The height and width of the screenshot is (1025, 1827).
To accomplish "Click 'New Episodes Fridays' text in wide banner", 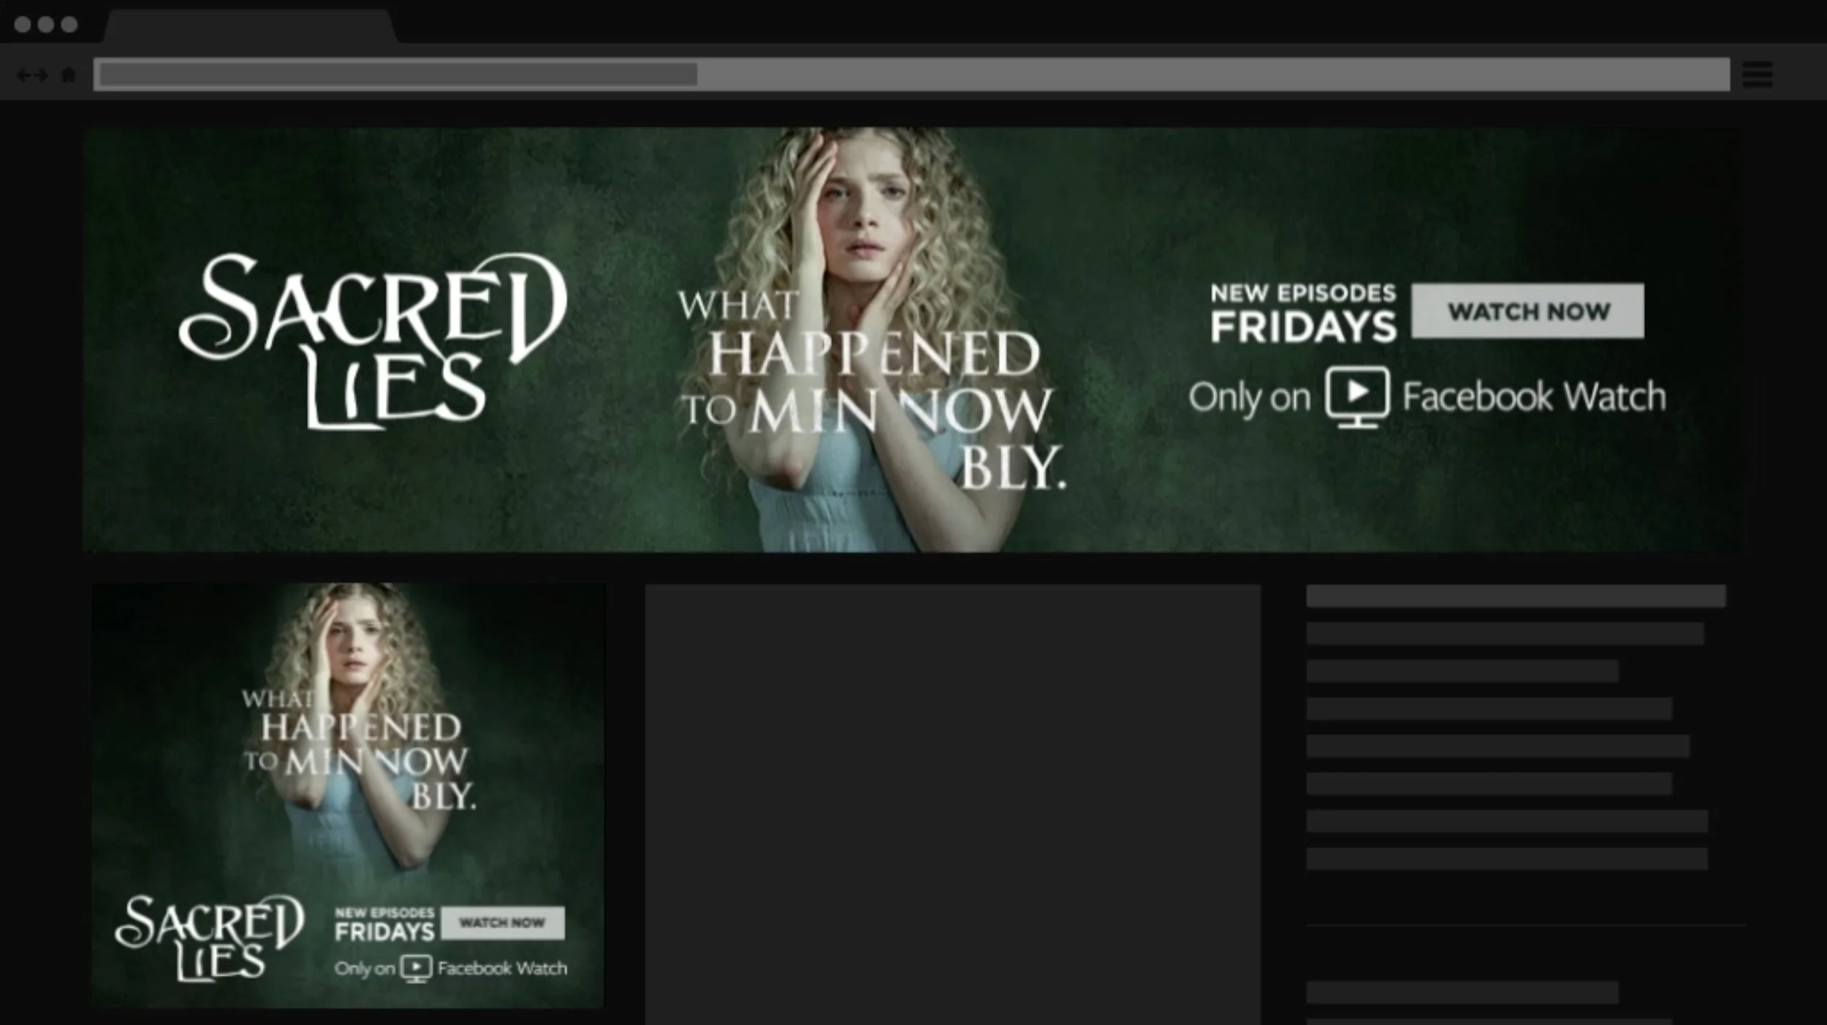I will [1303, 314].
